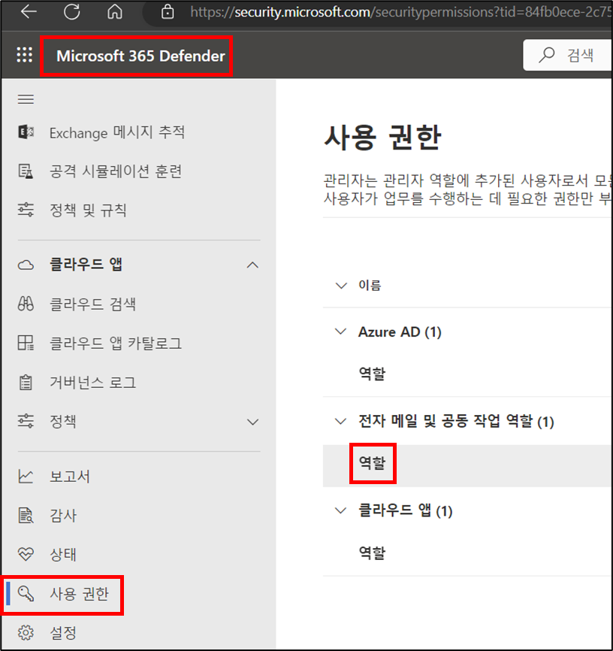The height and width of the screenshot is (651, 613).
Task: Open 거버넌스 로그
Action: (x=93, y=382)
